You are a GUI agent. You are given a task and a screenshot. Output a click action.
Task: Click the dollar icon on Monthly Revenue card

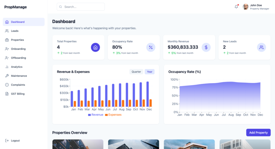[206, 47]
